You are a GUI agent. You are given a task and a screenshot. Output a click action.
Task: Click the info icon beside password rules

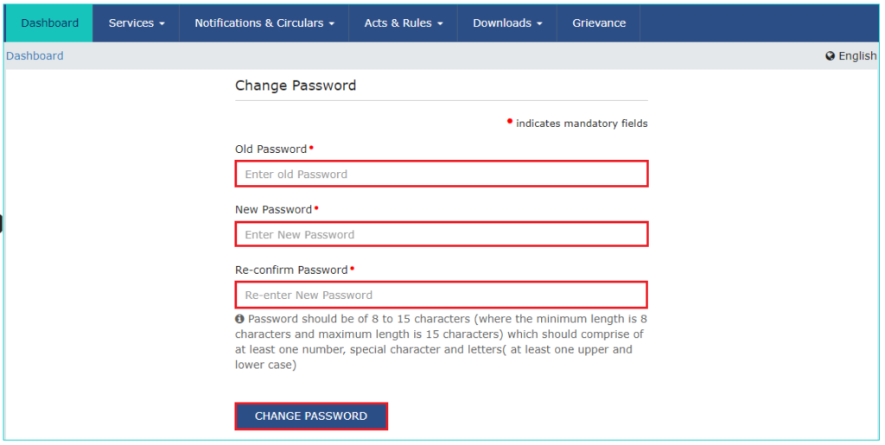pyautogui.click(x=239, y=319)
